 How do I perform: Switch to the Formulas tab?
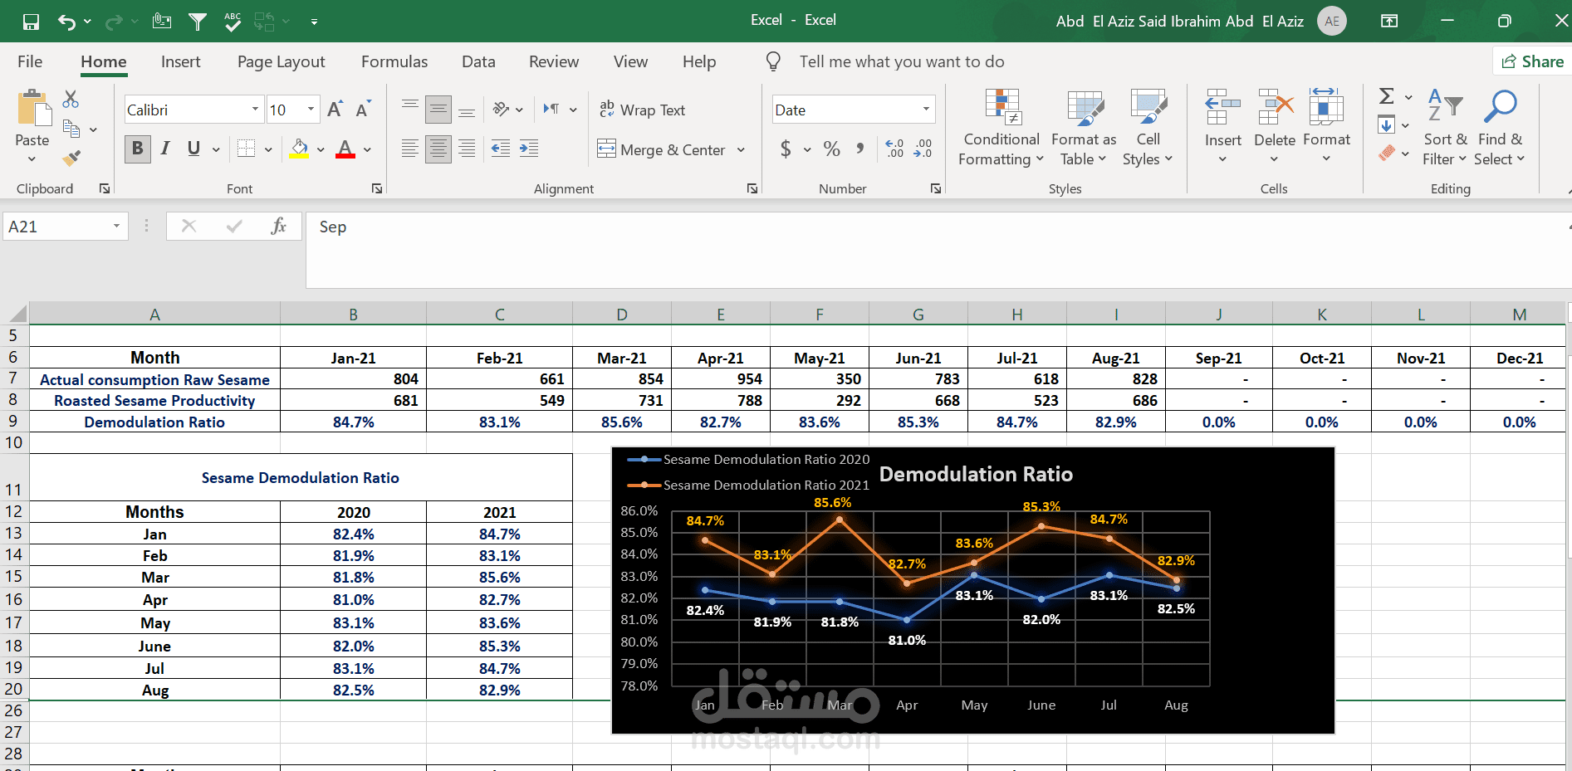point(394,61)
